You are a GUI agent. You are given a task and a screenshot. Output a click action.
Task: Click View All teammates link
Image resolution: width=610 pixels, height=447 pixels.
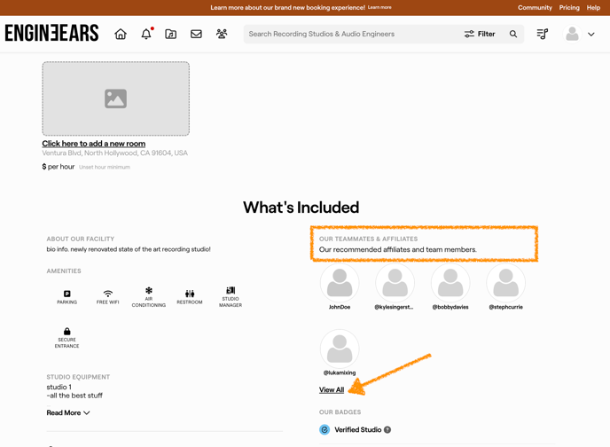[332, 390]
